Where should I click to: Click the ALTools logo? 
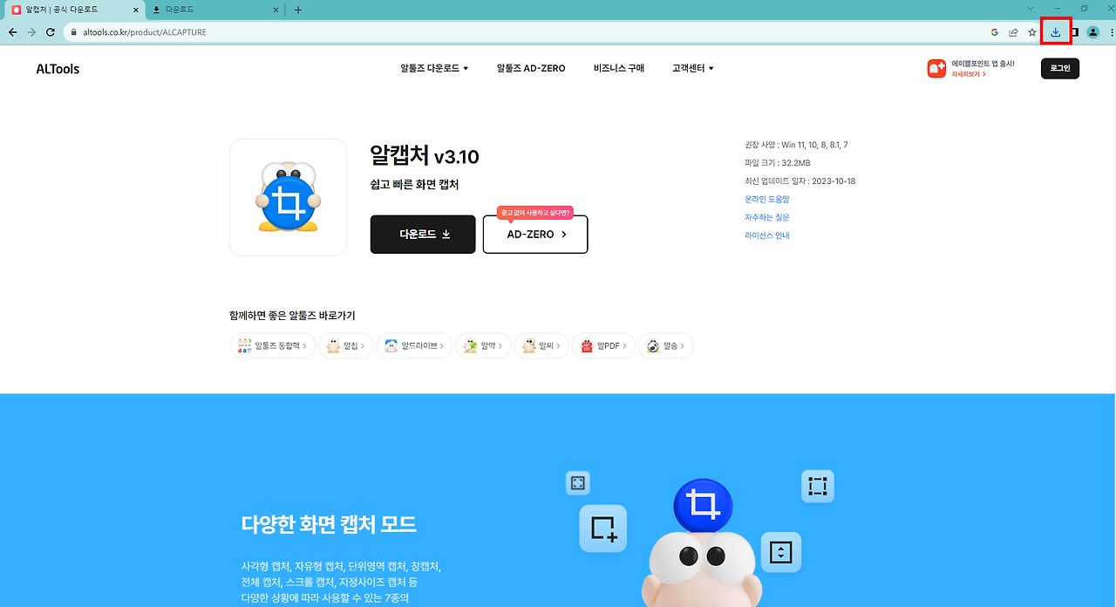point(58,69)
